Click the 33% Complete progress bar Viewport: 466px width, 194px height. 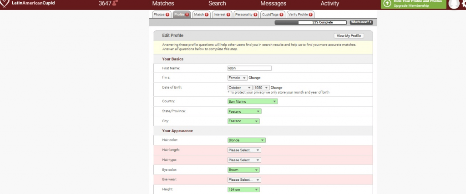(310, 22)
